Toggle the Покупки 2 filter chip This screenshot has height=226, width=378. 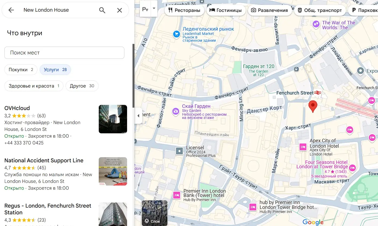coord(21,70)
